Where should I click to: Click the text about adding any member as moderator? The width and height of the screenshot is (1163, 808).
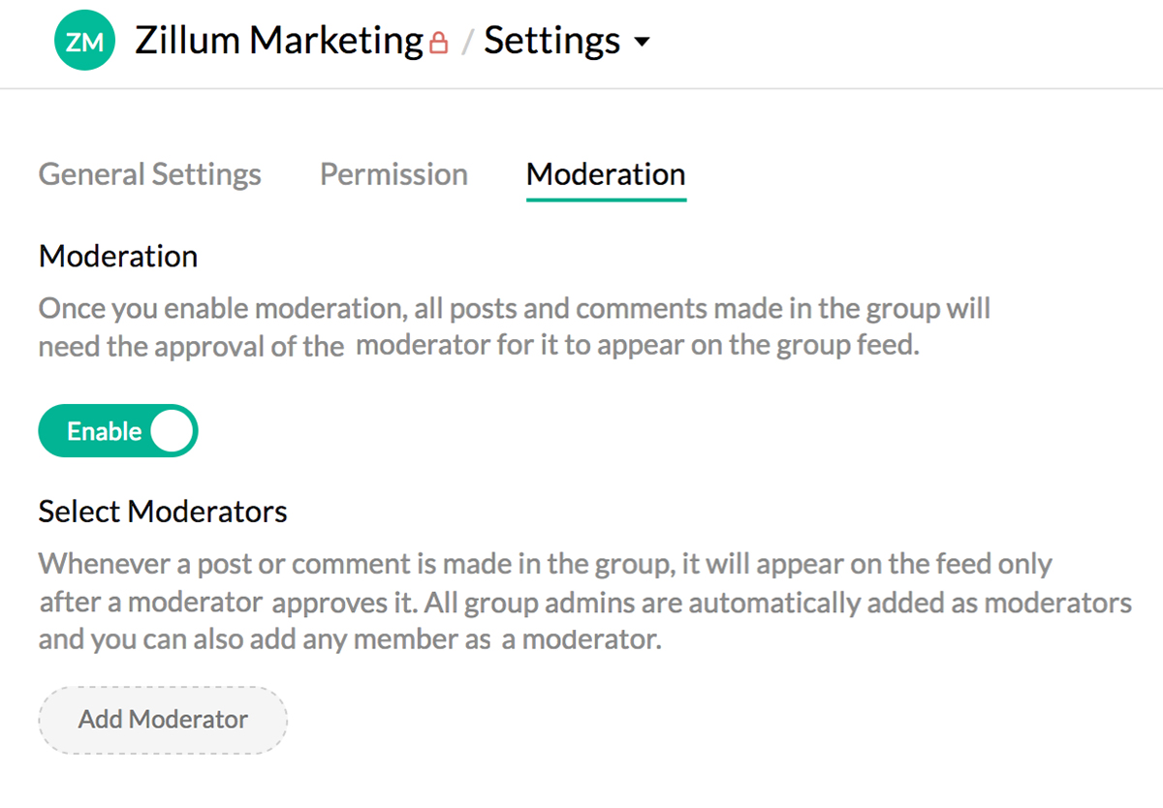(x=349, y=640)
